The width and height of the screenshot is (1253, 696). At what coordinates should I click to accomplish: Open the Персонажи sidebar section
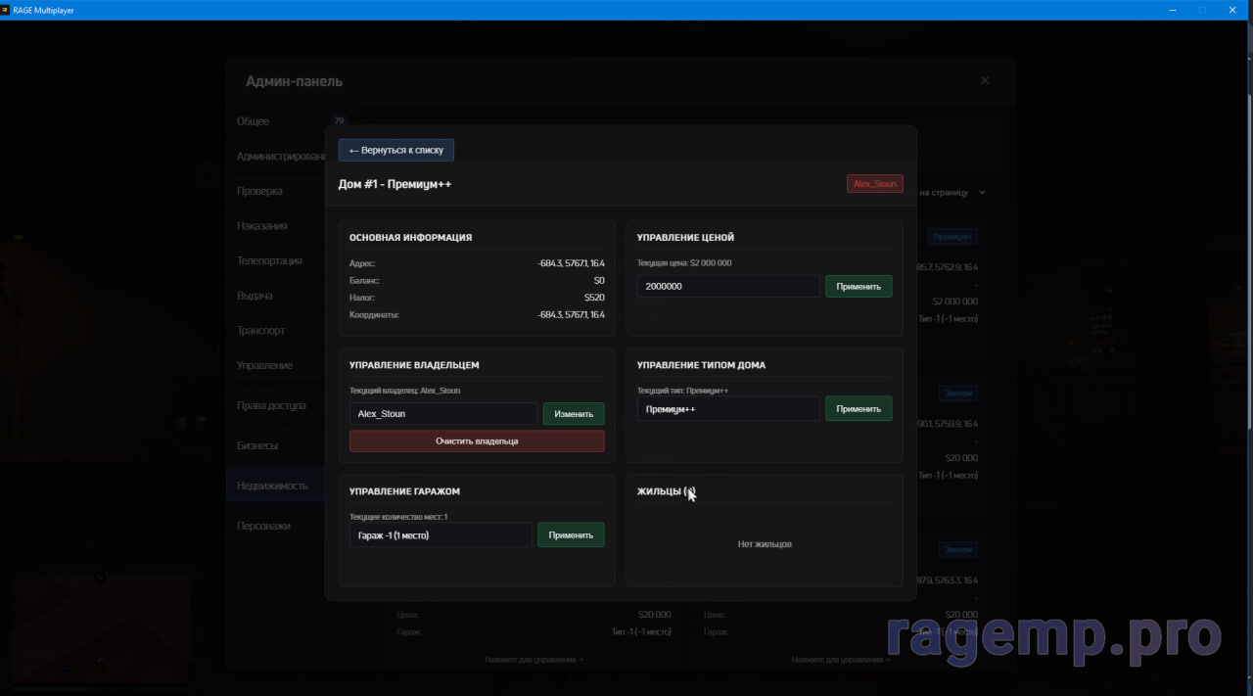click(263, 526)
